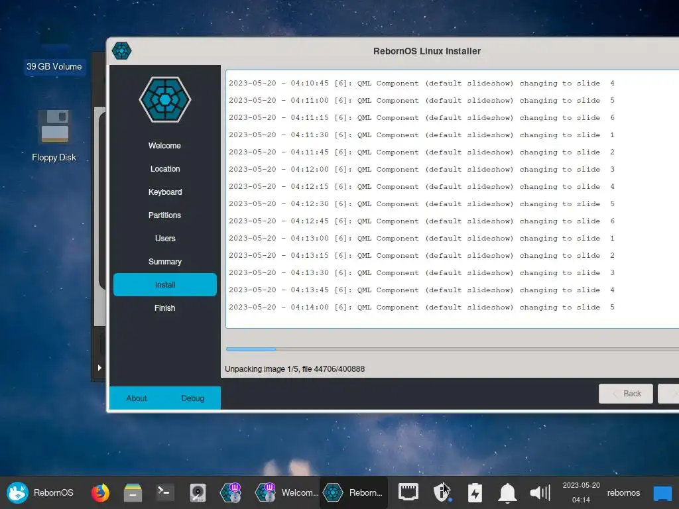Screen dimensions: 679x509
Task: Select the Reborn... installer taskbar entry
Action: (353, 492)
